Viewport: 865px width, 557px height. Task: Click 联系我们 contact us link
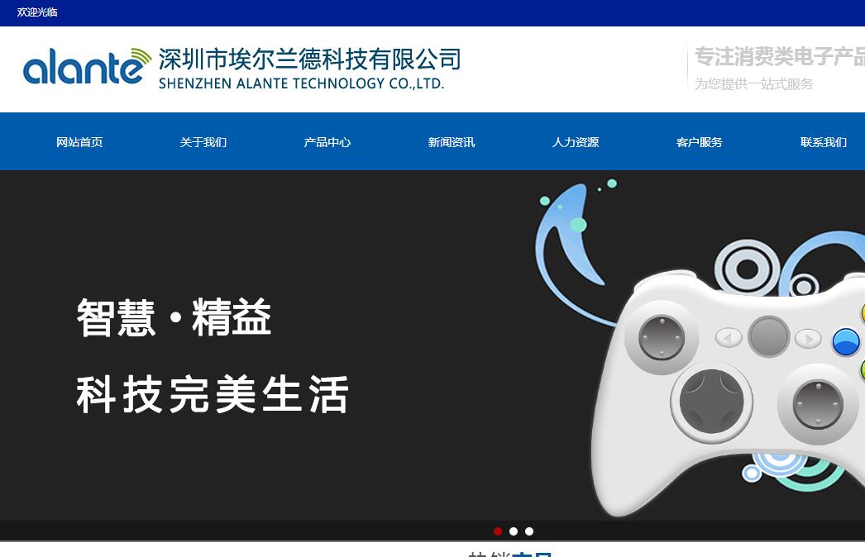coord(824,142)
